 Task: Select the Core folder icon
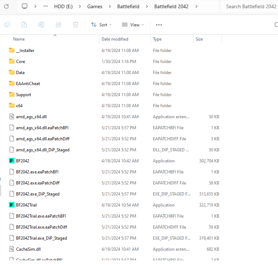(x=12, y=61)
